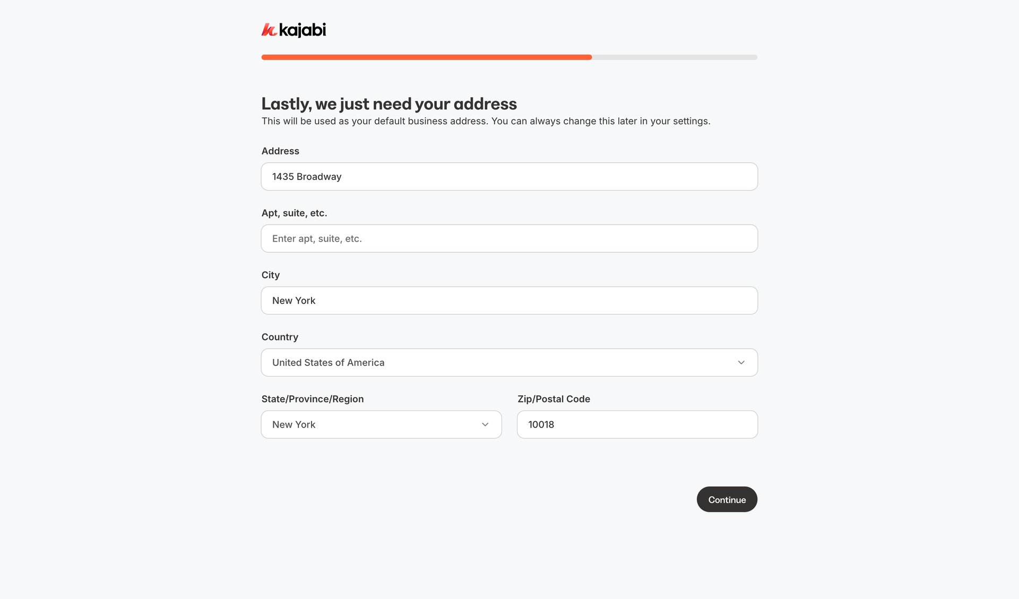Select the New York state value
This screenshot has height=599, width=1019.
[x=293, y=424]
